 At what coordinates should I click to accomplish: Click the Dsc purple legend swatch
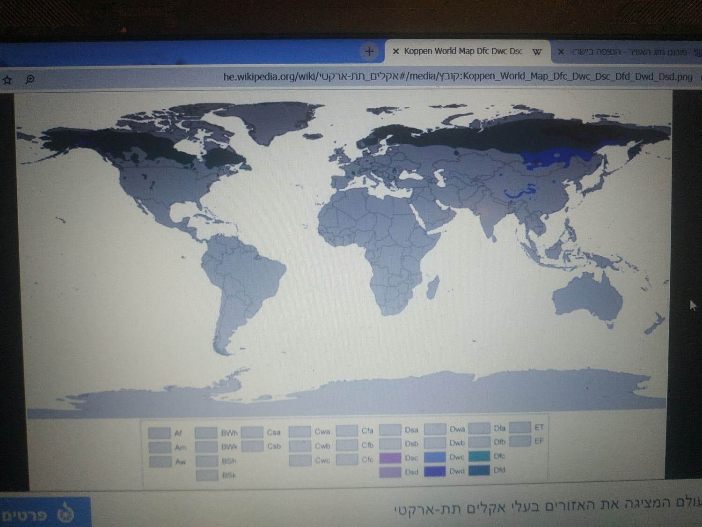tap(390, 458)
